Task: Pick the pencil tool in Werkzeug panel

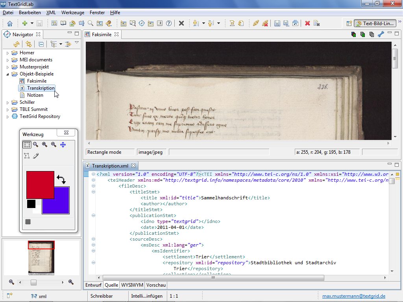Action: [x=36, y=156]
